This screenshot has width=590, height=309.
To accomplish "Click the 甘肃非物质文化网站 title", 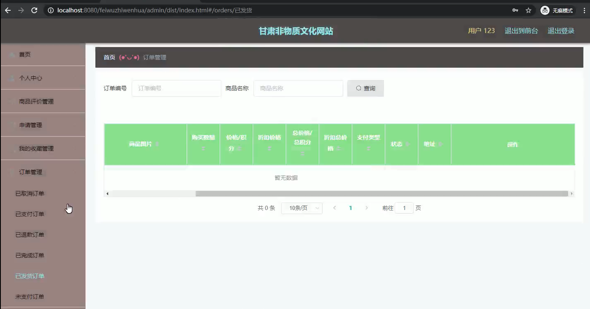I will click(x=296, y=31).
